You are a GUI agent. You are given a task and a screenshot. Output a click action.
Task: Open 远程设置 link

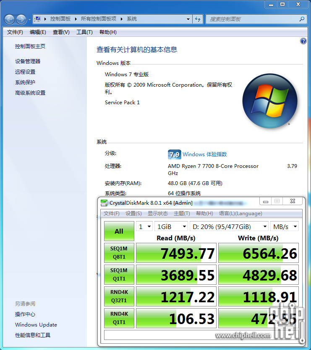25,72
